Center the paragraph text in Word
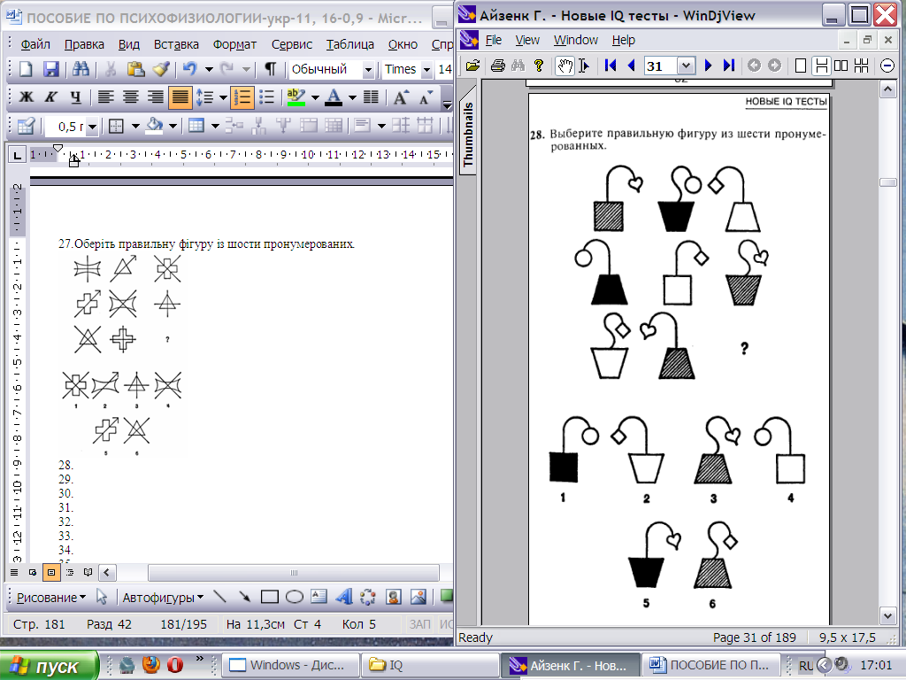Screen dimensions: 906x680 131,97
